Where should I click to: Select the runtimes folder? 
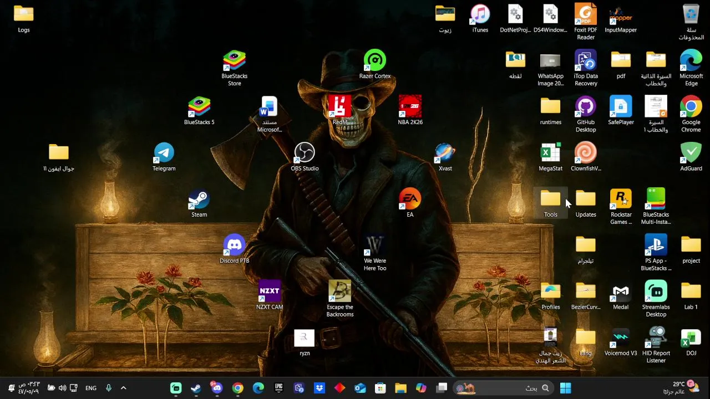coord(551,111)
